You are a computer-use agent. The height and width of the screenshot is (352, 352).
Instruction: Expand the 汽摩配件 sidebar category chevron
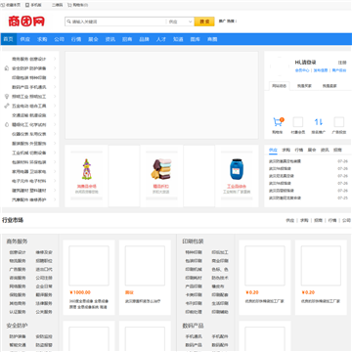click(55, 199)
